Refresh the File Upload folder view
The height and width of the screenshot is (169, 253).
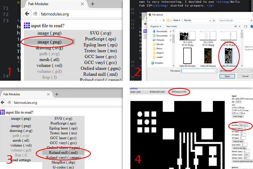214,21
